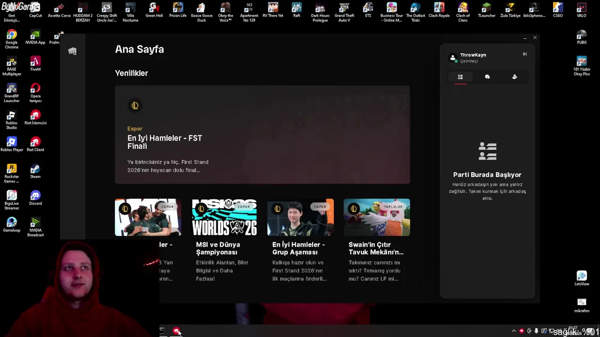Open LetsView desktop icon
Viewport: 600px width, 337px height.
[x=581, y=278]
